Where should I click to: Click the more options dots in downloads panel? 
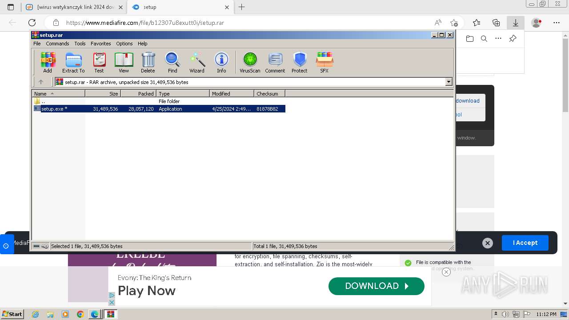[498, 39]
